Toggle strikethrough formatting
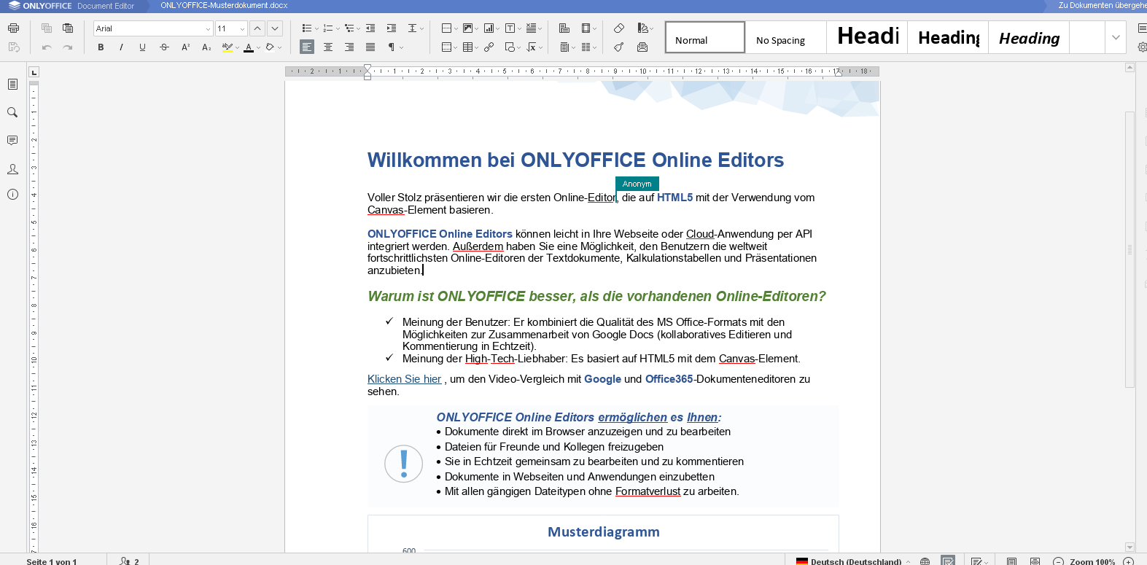This screenshot has height=565, width=1147. pos(164,47)
